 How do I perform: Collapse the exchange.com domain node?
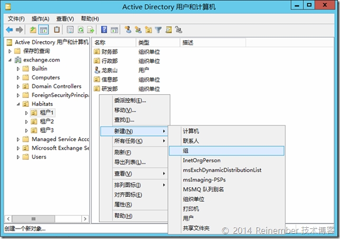pos(10,60)
